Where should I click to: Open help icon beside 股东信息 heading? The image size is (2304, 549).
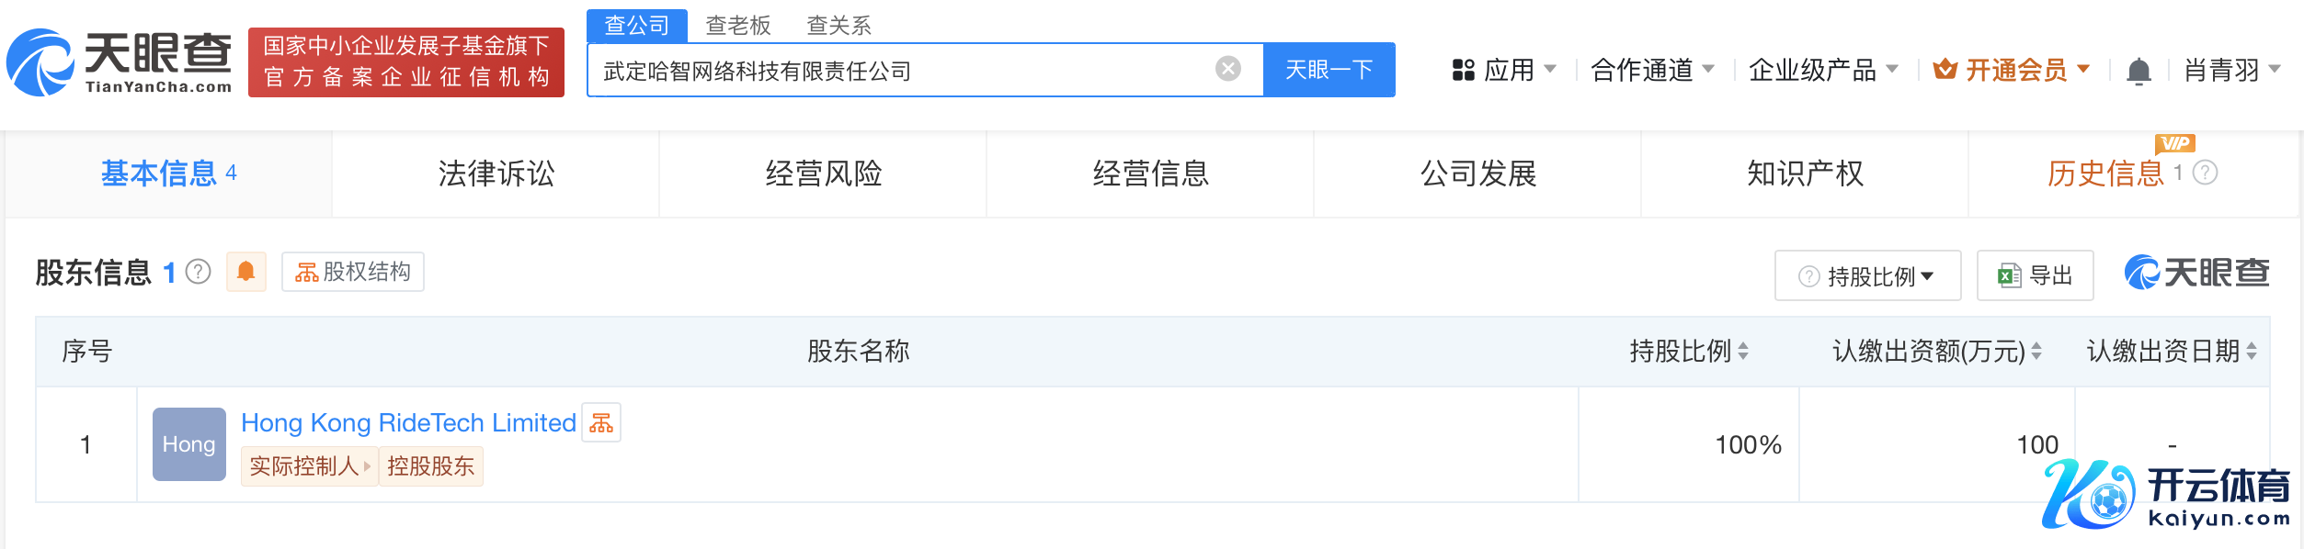click(x=199, y=272)
